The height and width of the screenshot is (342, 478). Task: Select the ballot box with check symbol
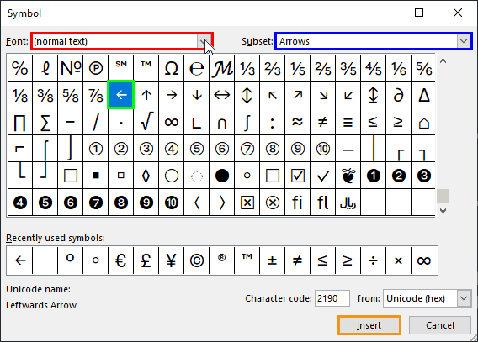point(298,176)
